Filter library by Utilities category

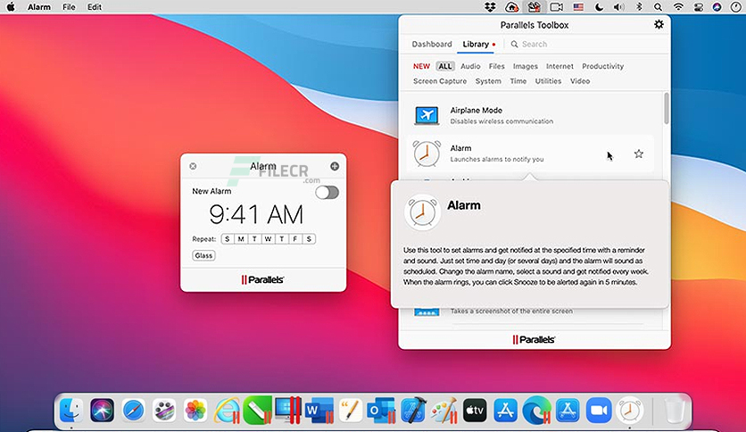tap(548, 81)
